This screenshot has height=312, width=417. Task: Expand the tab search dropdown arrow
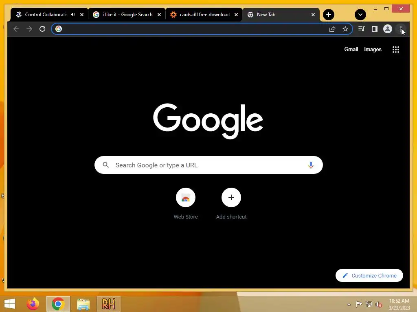pyautogui.click(x=360, y=15)
